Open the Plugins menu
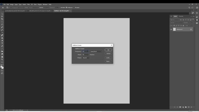 pyautogui.click(x=39, y=4)
